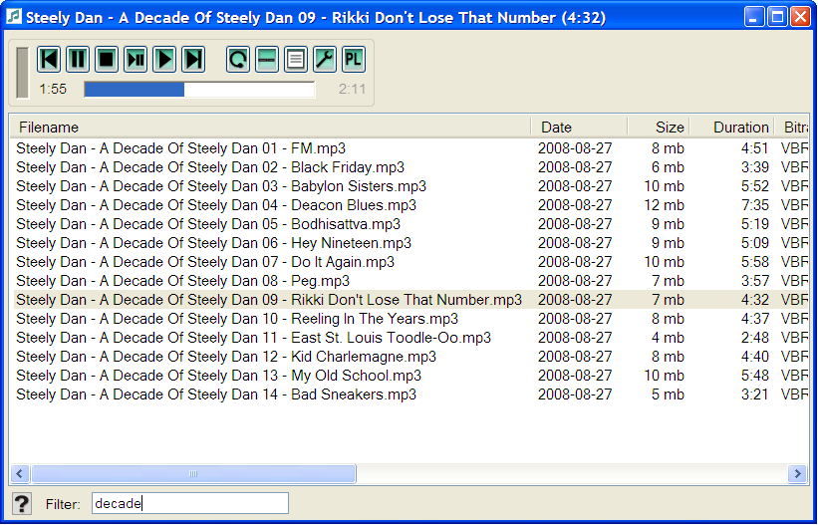Click the 5:58 duration of Do It Again

(x=755, y=262)
